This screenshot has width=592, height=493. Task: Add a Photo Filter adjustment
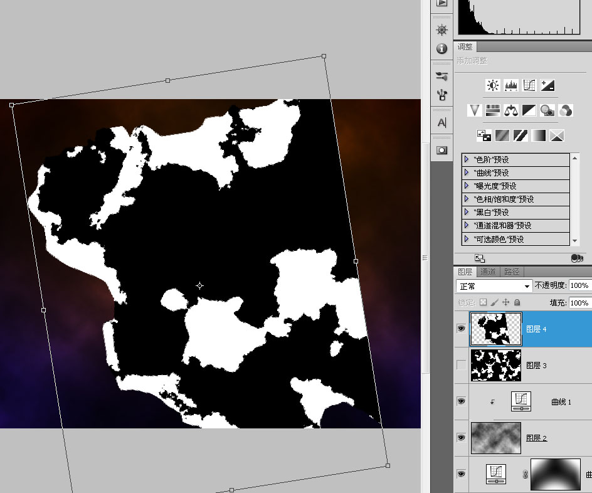[x=547, y=110]
